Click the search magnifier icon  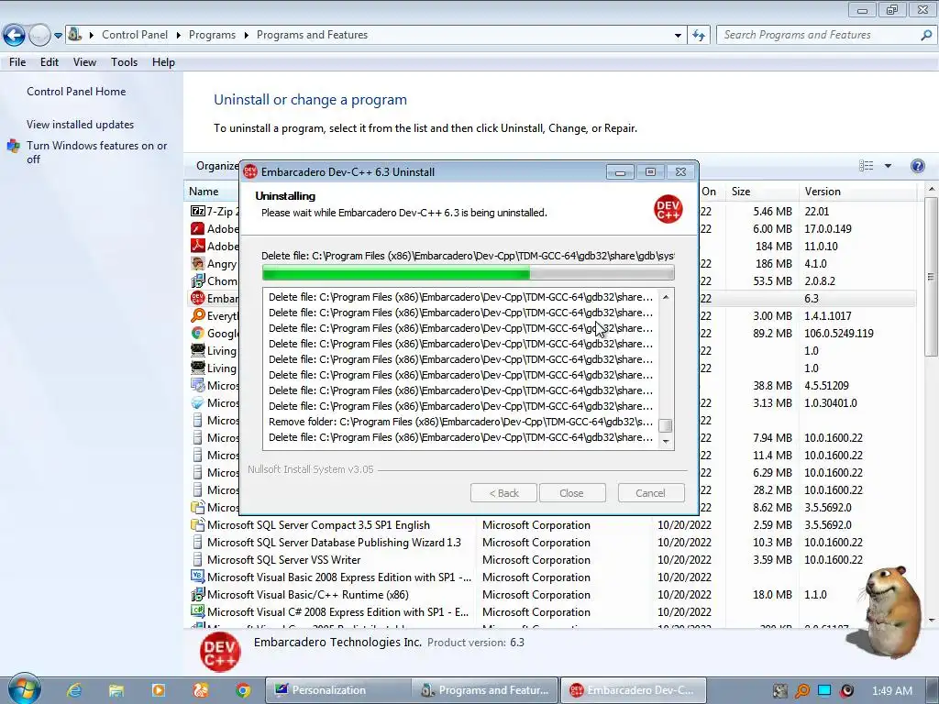926,36
